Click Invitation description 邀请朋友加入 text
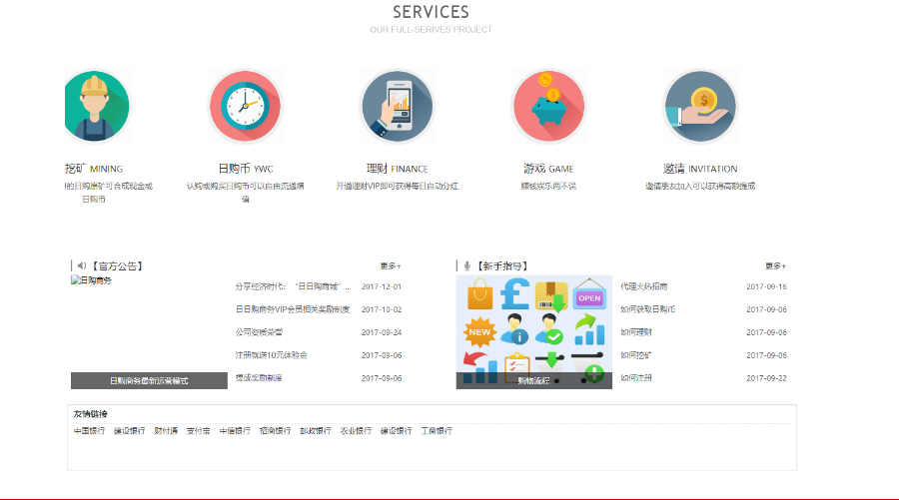This screenshot has width=899, height=500. (700, 187)
